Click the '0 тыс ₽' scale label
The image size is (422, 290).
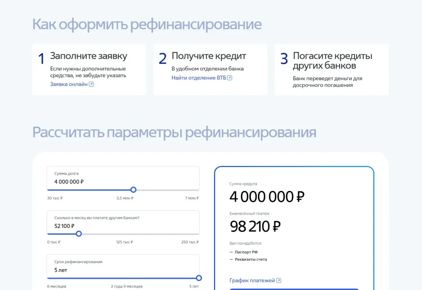coord(54,242)
